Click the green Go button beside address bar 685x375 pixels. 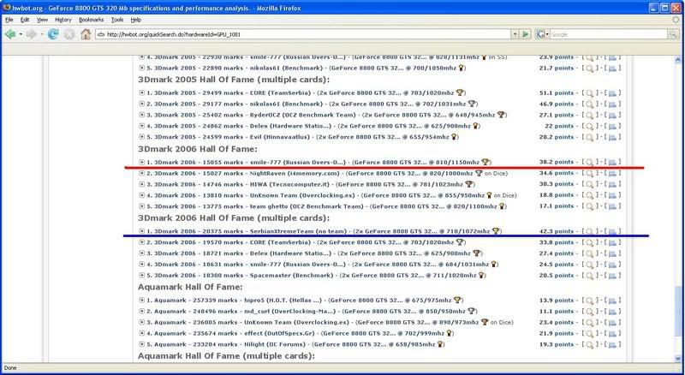point(526,34)
